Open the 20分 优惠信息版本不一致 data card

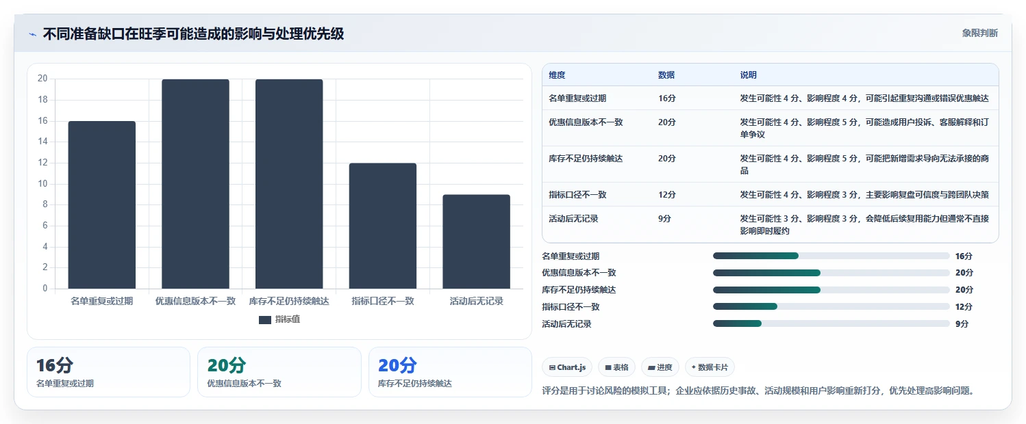click(x=279, y=372)
